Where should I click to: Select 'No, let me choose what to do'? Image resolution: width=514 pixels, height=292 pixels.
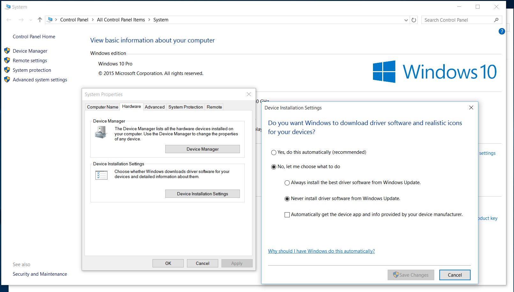(x=274, y=167)
